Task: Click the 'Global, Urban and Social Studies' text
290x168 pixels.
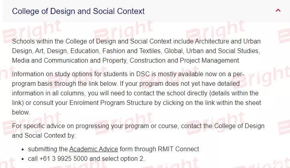Action: click(x=211, y=51)
